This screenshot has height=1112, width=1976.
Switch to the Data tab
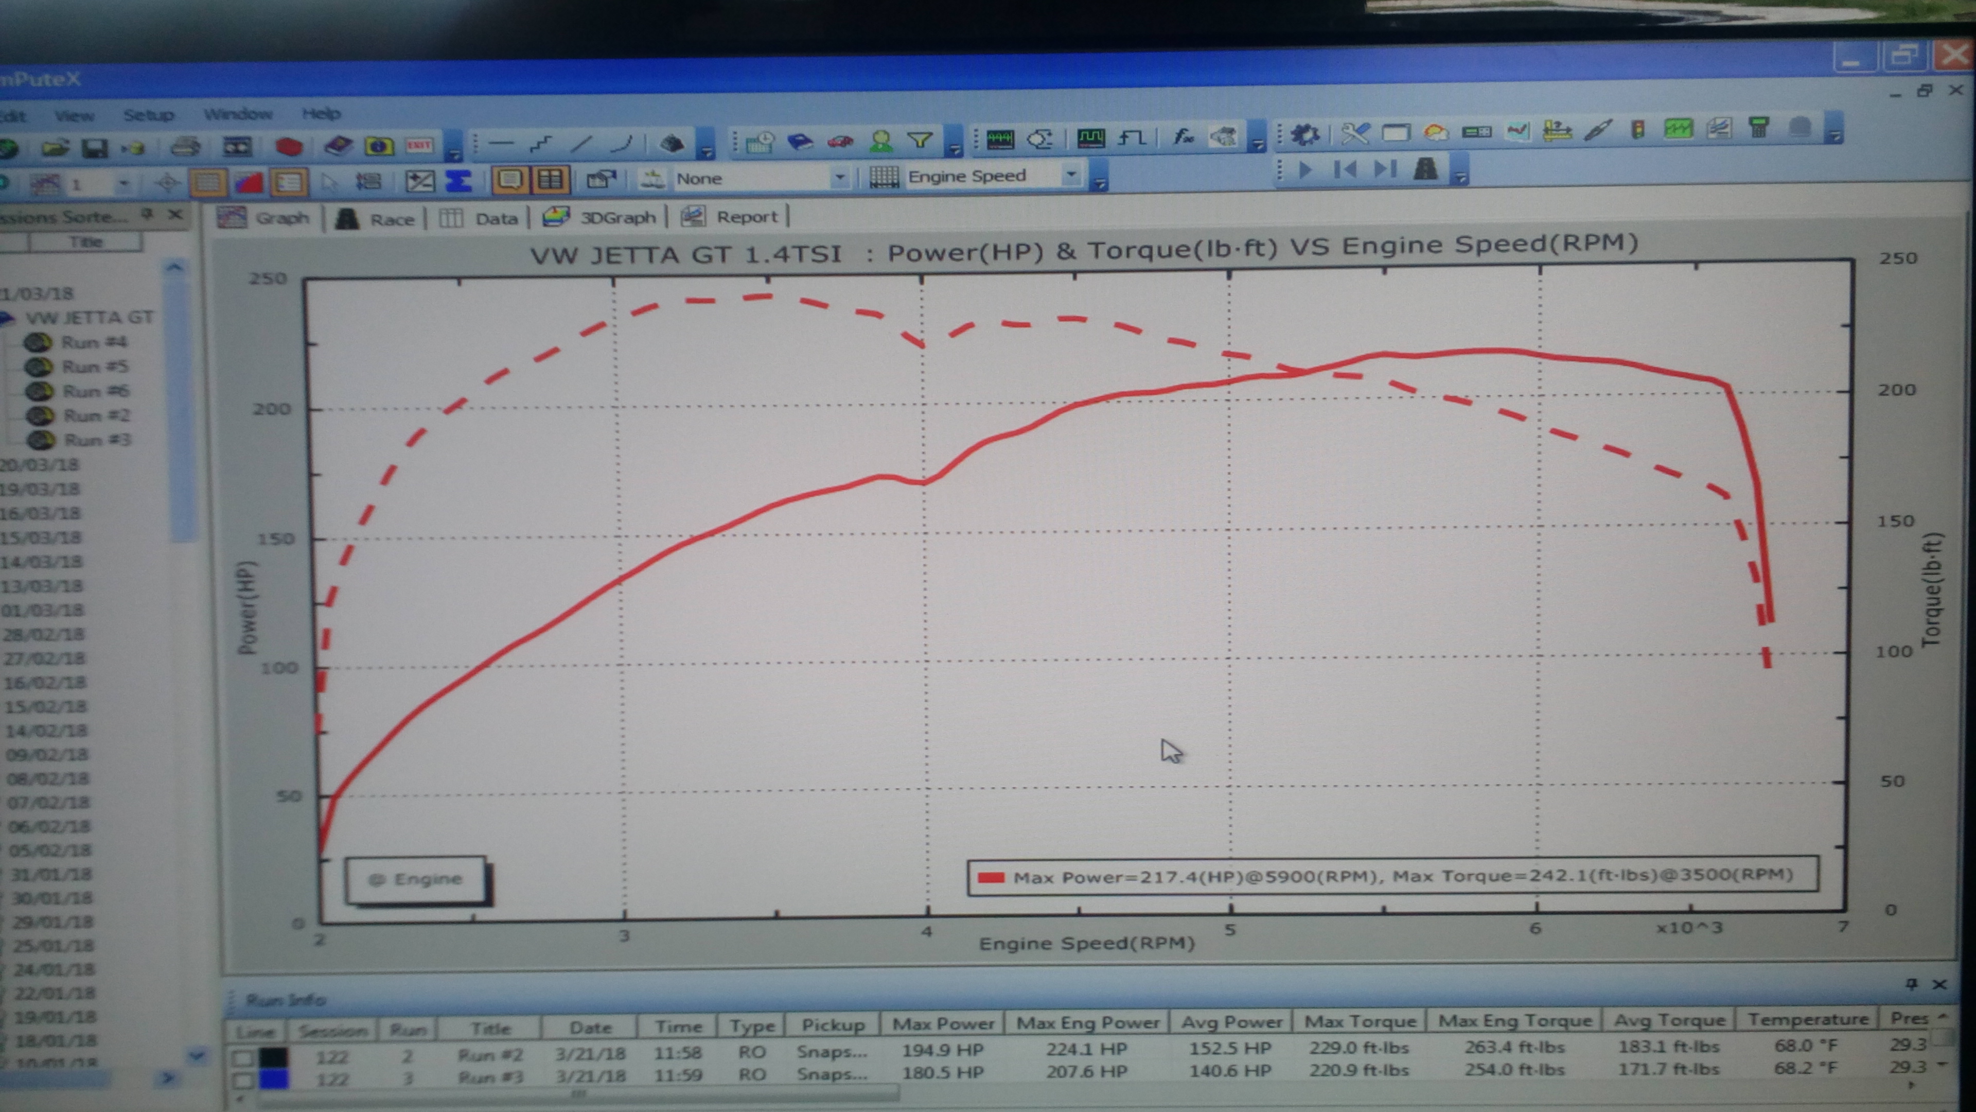(479, 218)
